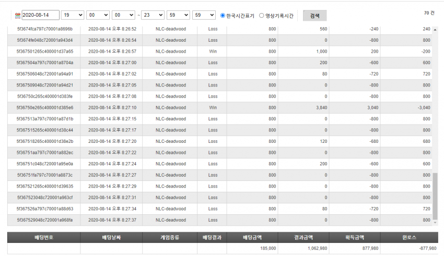444x256 pixels.
Task: Click bet ID 5f36751fa797c70001a8873c
Action: pyautogui.click(x=45, y=175)
